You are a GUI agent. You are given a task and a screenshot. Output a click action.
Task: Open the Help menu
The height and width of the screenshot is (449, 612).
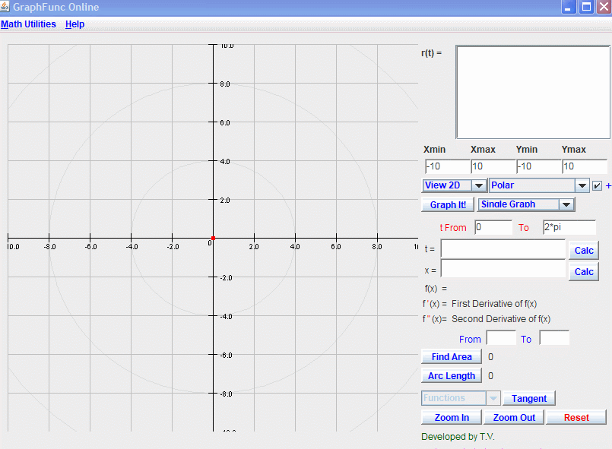(75, 24)
